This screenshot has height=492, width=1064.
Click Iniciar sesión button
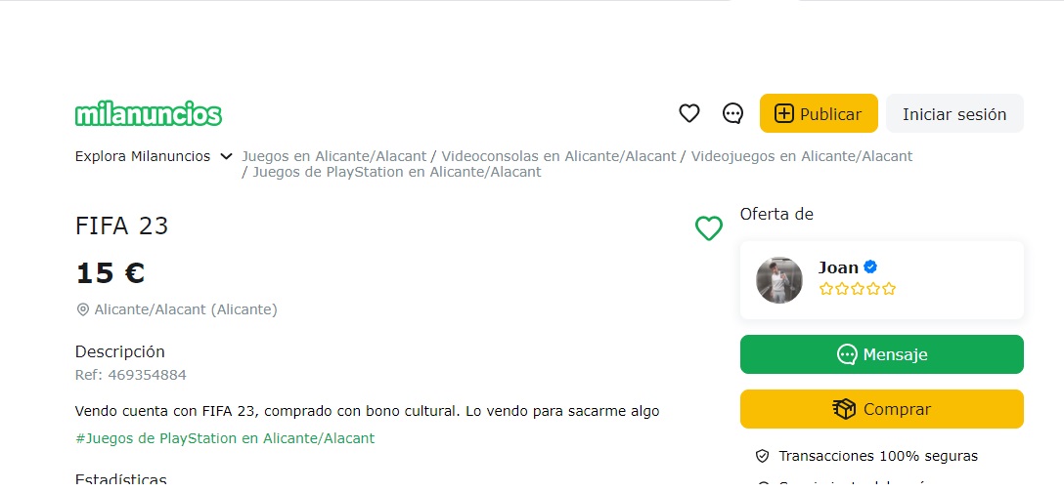953,113
